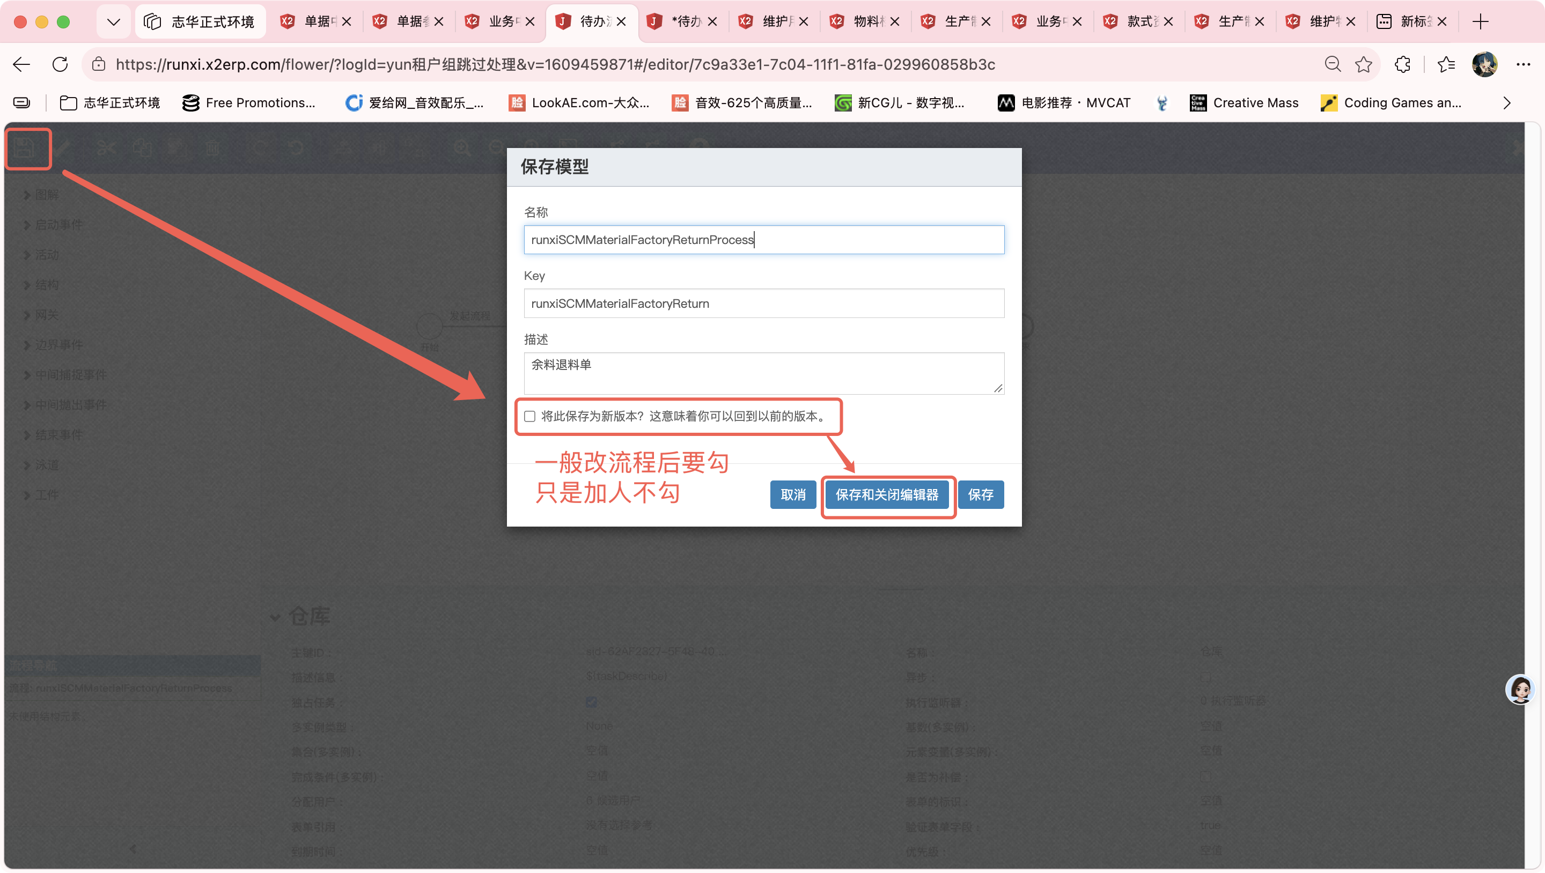Open the browser extensions puzzle icon
1545x873 pixels.
point(1403,64)
